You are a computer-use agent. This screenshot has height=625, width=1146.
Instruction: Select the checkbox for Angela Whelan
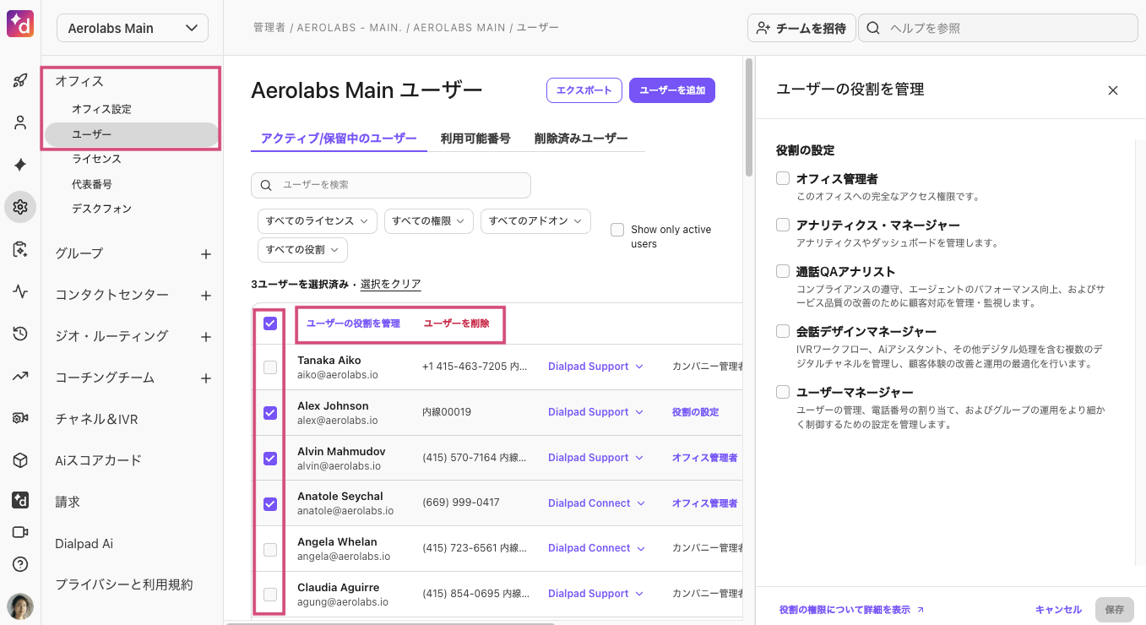coord(270,550)
